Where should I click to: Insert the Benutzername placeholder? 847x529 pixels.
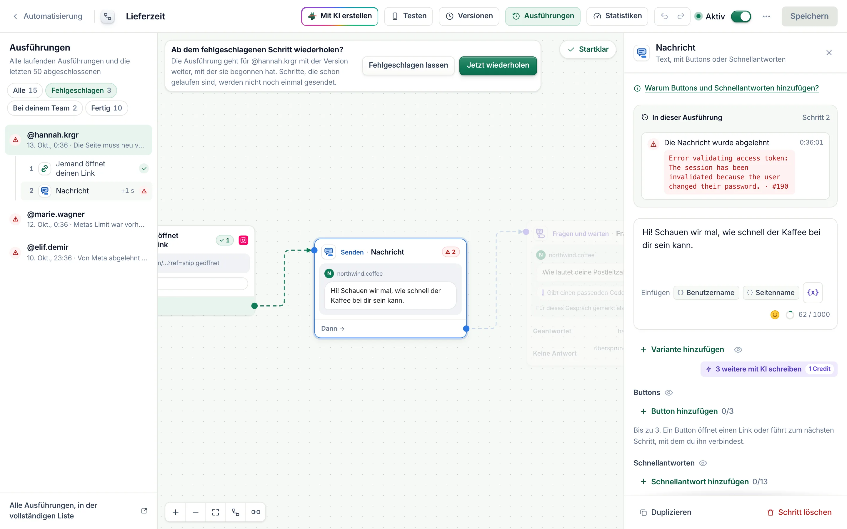(x=706, y=292)
